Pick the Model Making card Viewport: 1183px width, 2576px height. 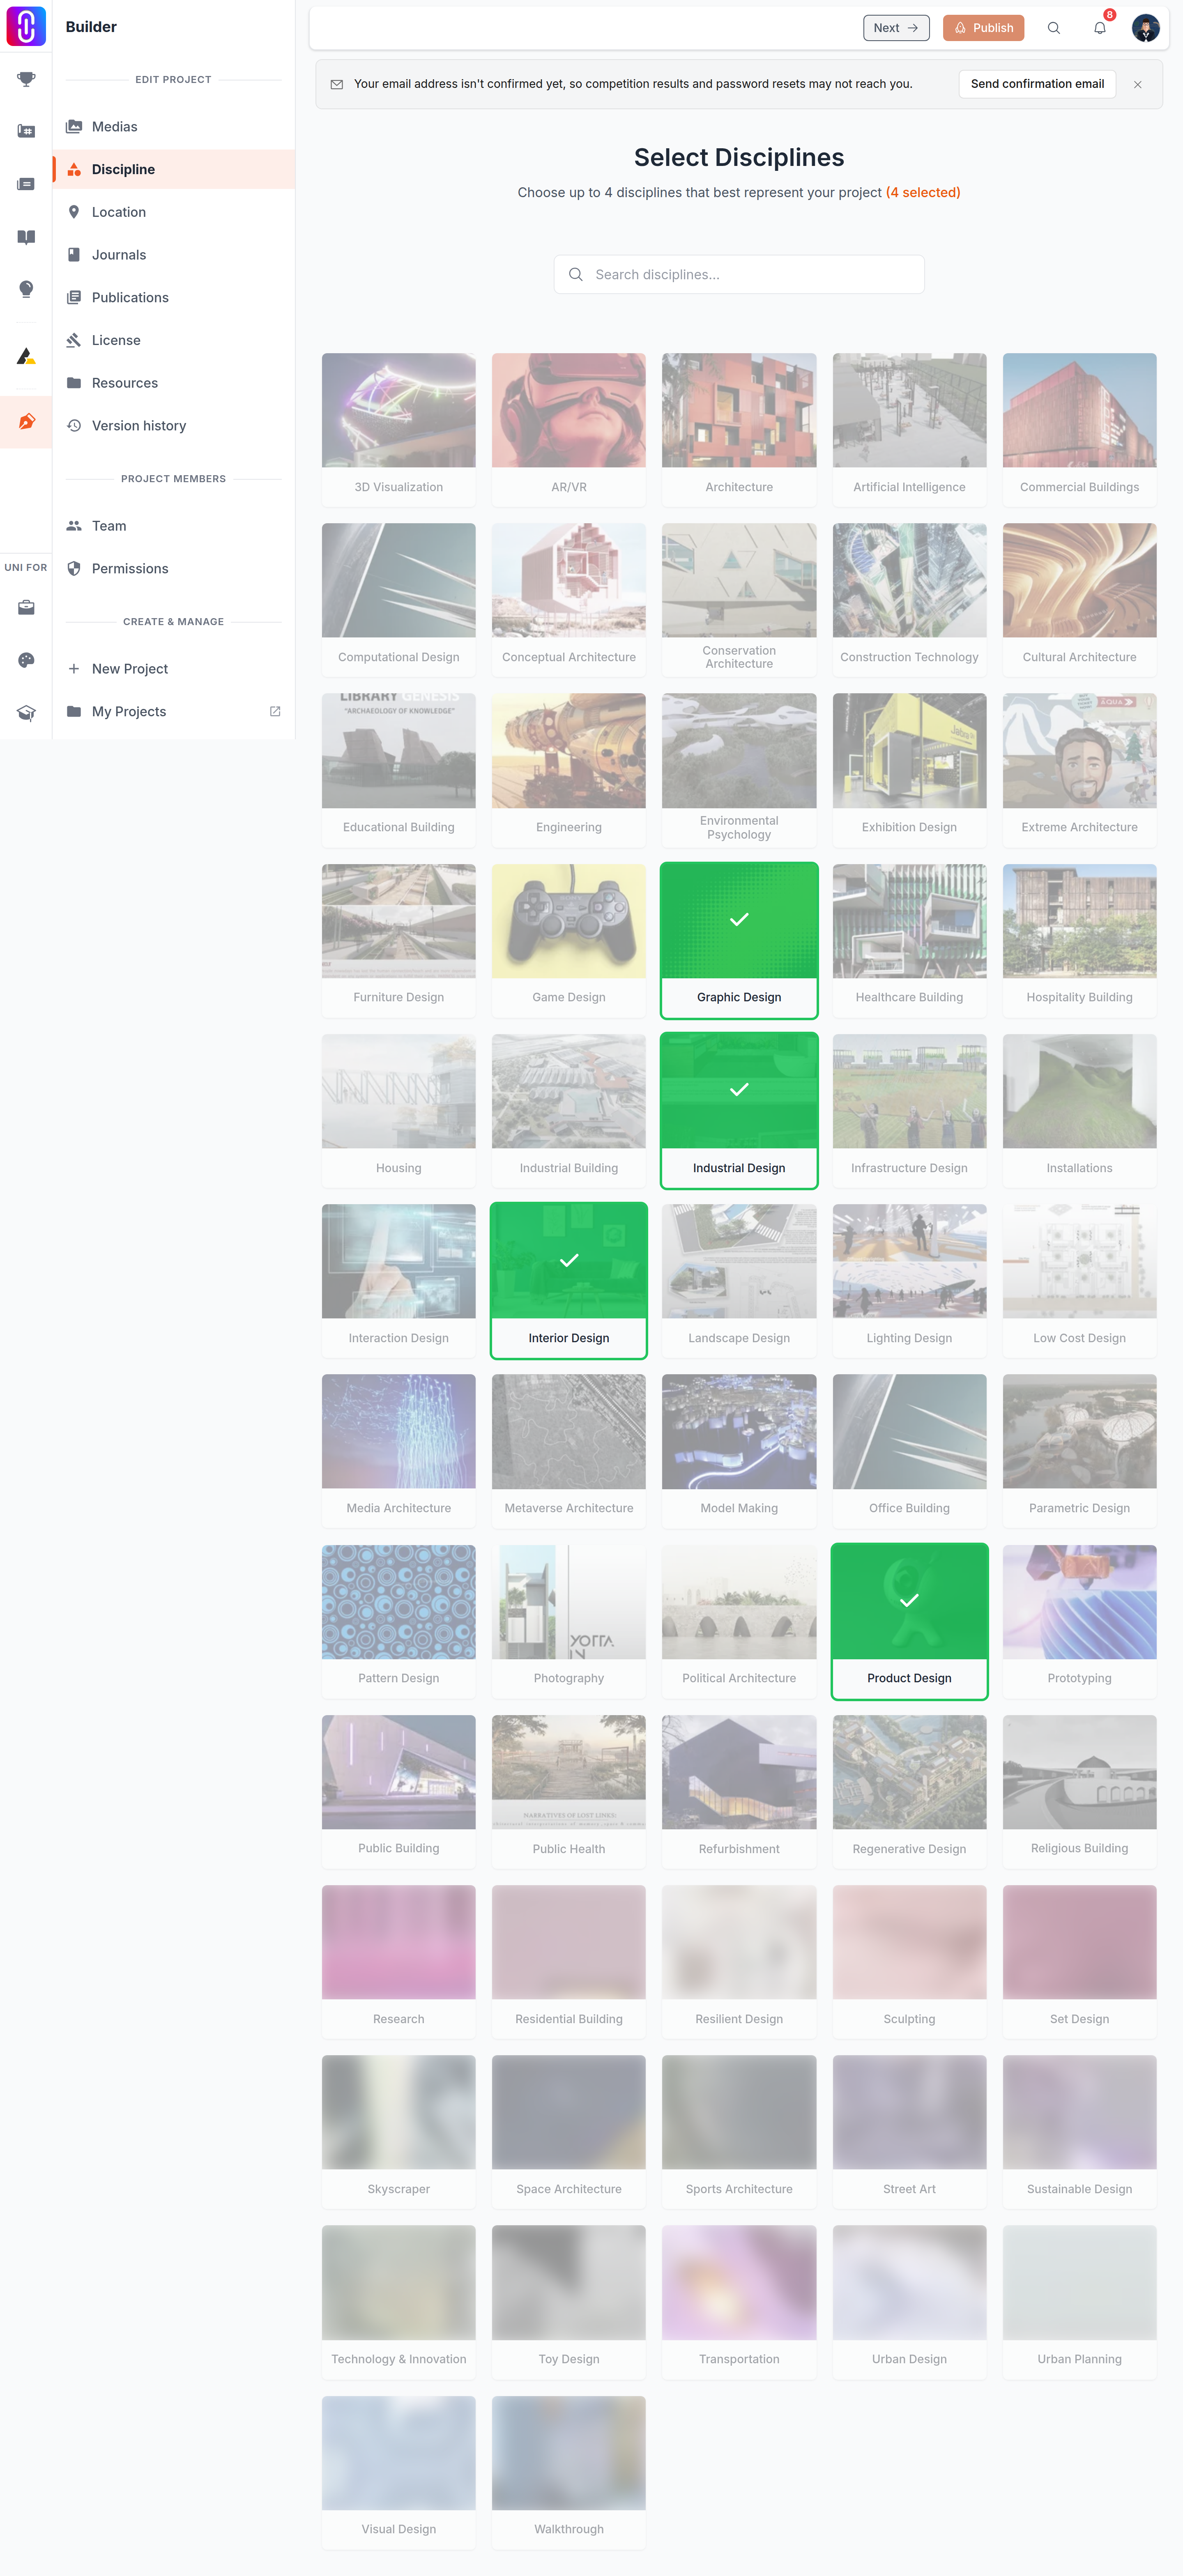point(739,1451)
